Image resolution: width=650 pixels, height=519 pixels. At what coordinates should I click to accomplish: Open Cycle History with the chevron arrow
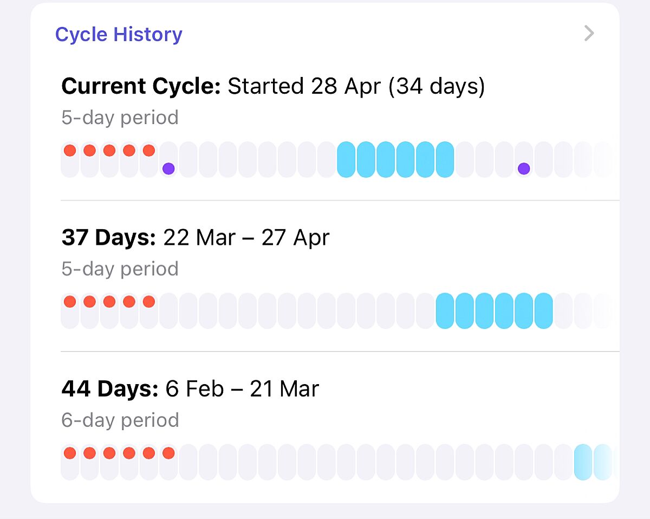click(589, 34)
